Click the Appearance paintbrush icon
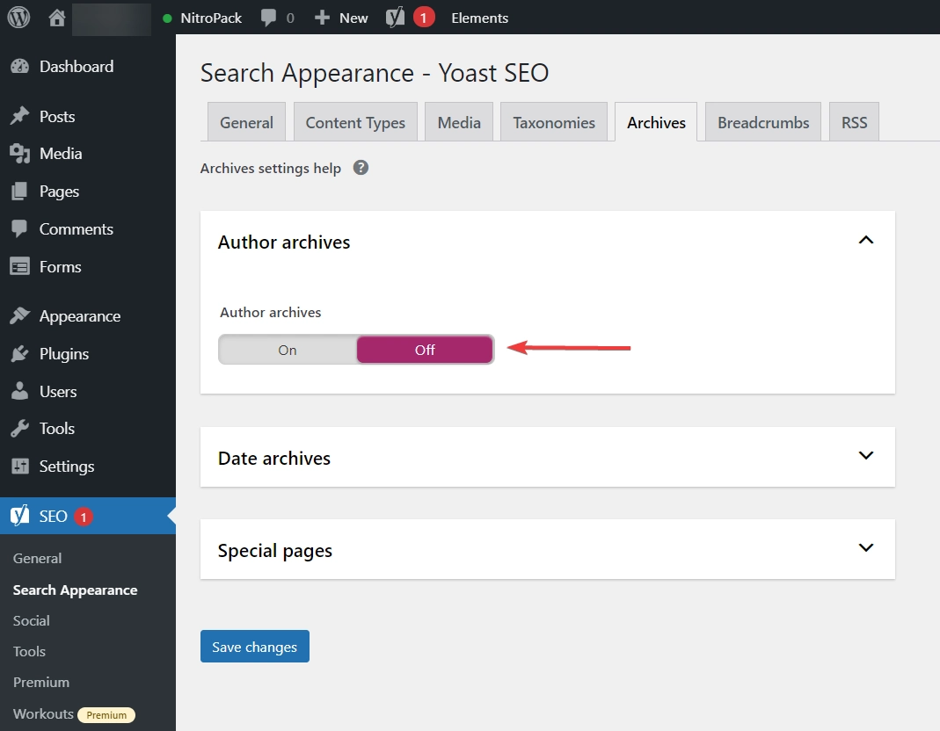The image size is (940, 731). (19, 315)
